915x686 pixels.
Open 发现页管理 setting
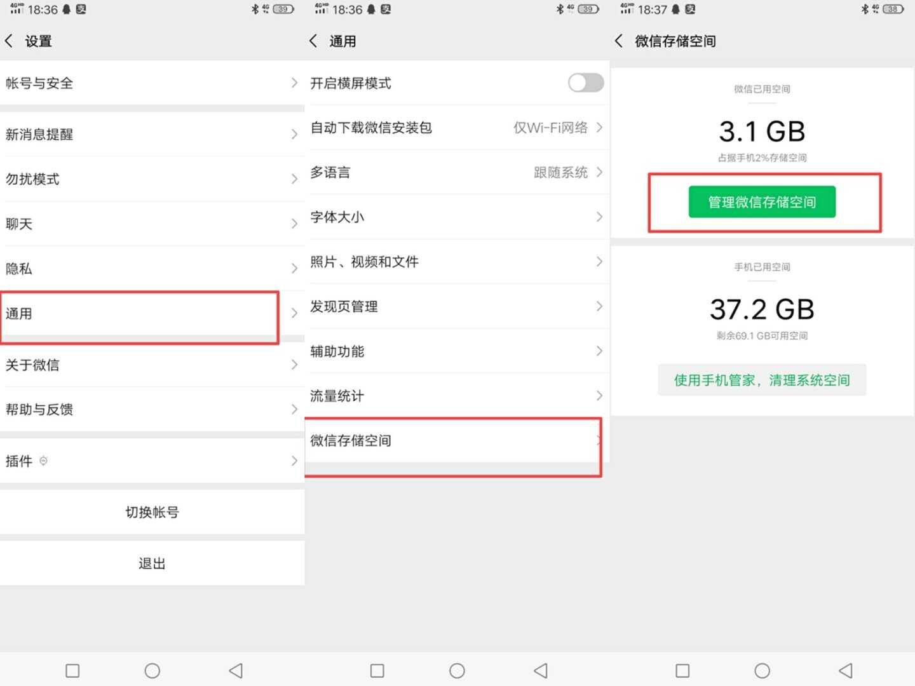click(457, 306)
